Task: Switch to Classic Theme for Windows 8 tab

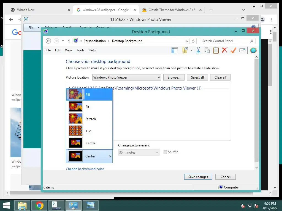Action: tap(172, 10)
